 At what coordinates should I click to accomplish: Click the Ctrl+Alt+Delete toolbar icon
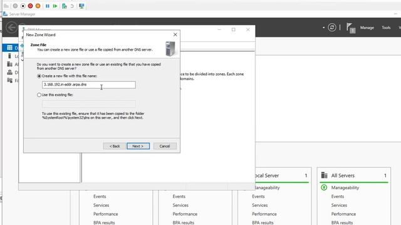pyautogui.click(x=6, y=6)
